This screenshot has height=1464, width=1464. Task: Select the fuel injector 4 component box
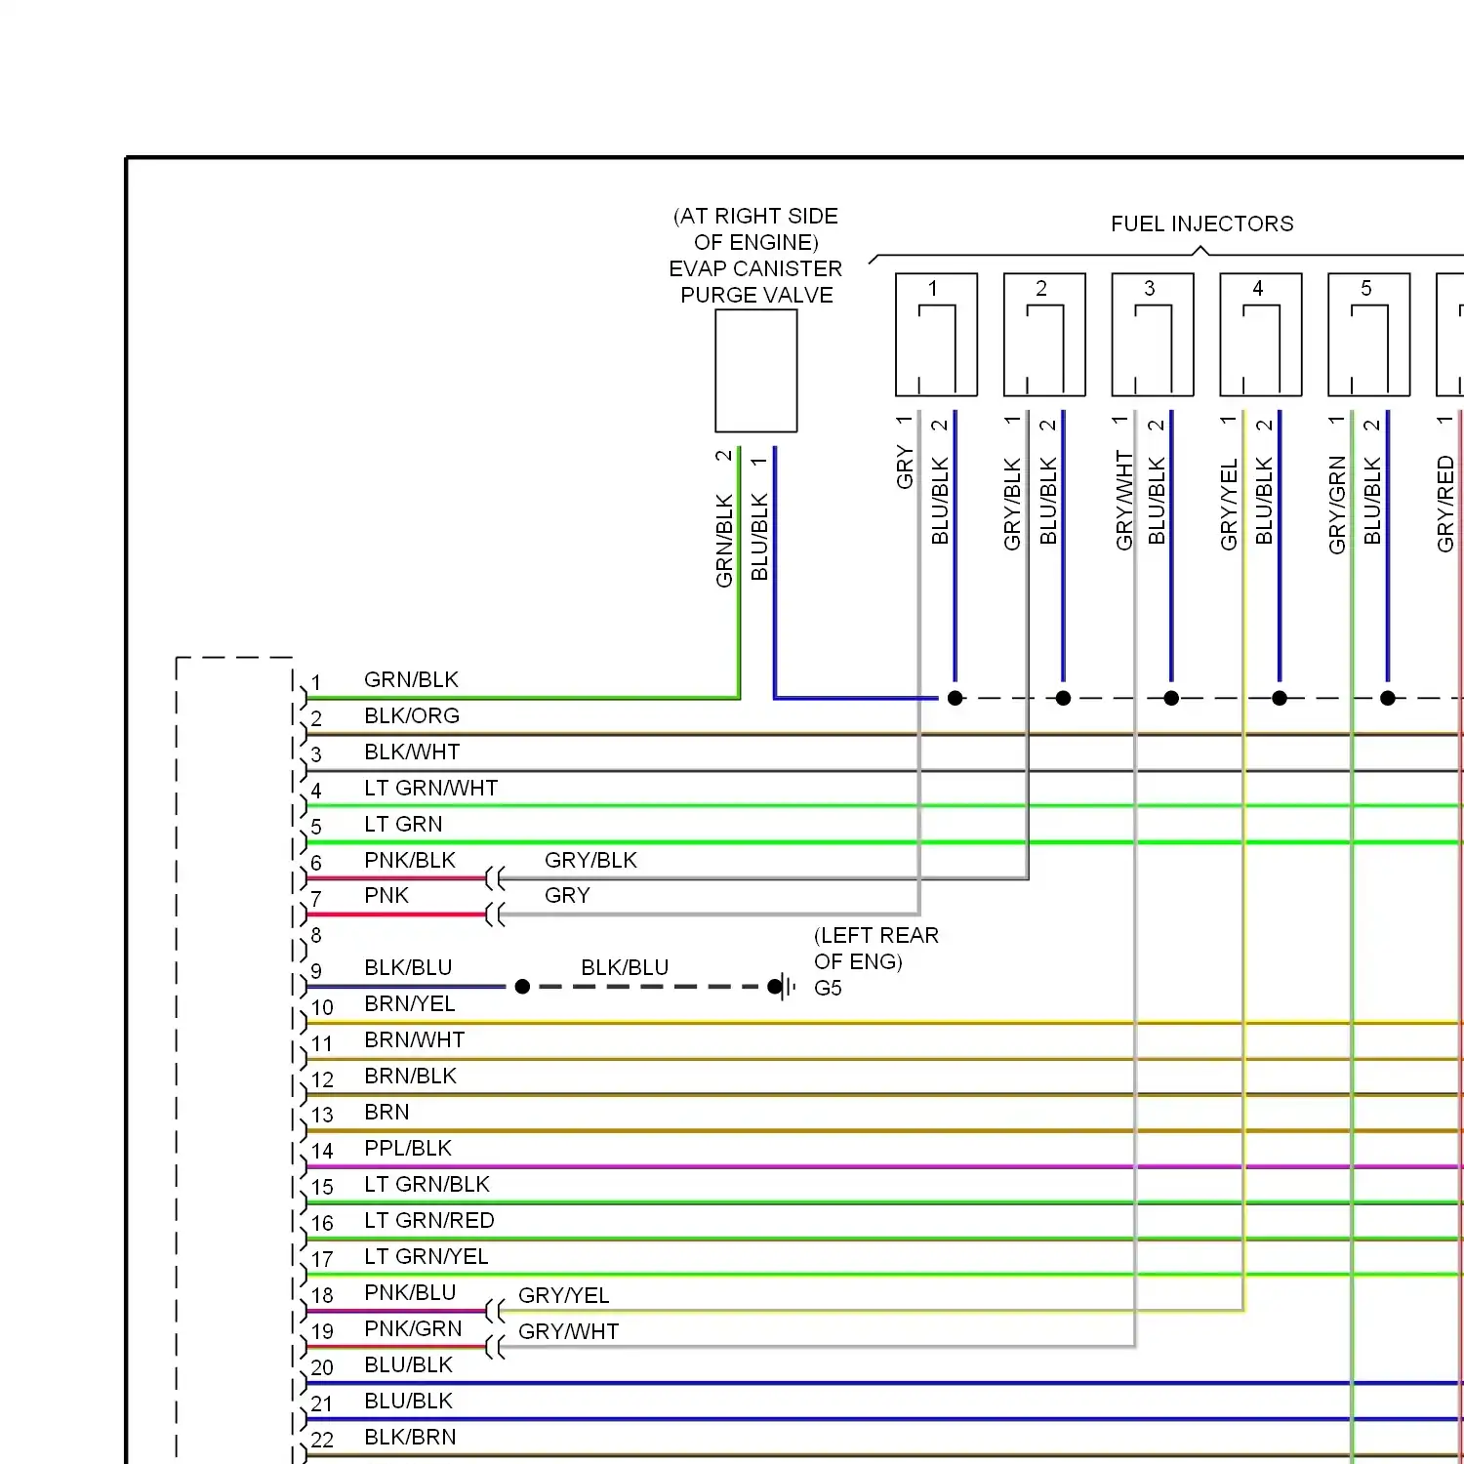tap(1261, 335)
